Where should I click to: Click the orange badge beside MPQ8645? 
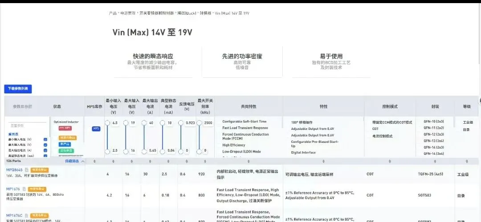pos(39,170)
